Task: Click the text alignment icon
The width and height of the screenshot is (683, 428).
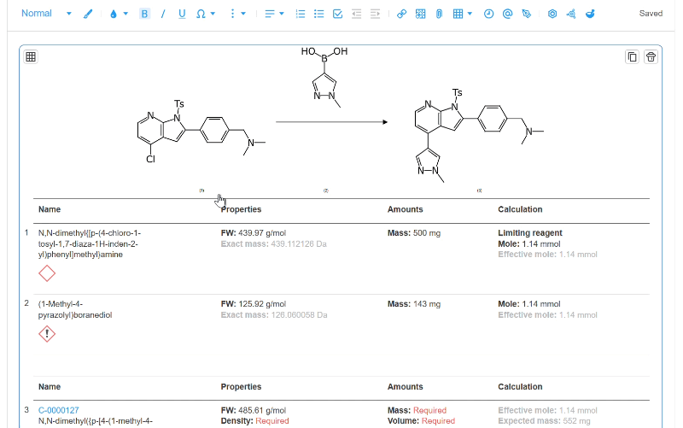Action: [x=270, y=14]
